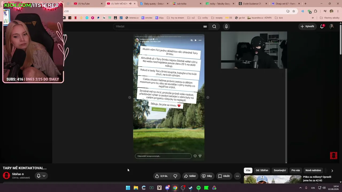Screen dimensions: 342x192
Task: Open the subscription notification bell dropdown
Action: coord(41,176)
